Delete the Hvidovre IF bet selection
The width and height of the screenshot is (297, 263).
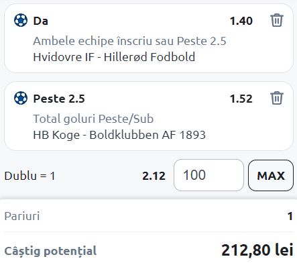pyautogui.click(x=277, y=20)
